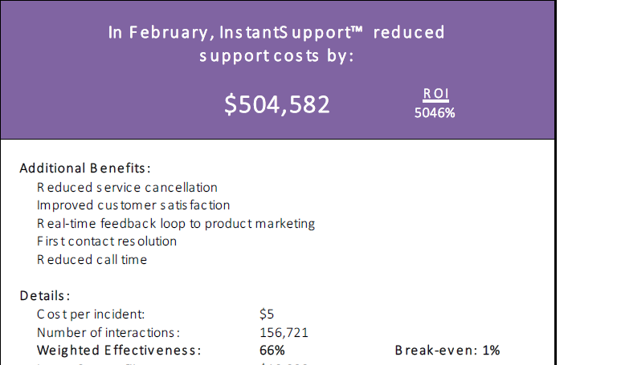
Task: Click the 5046% ROI value
Action: click(435, 113)
